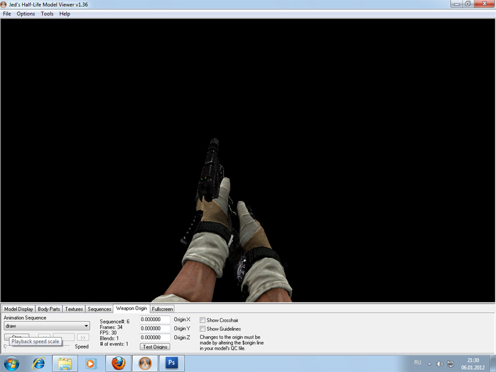Step forward one frame with >> button
This screenshot has height=372, width=496.
(x=83, y=337)
